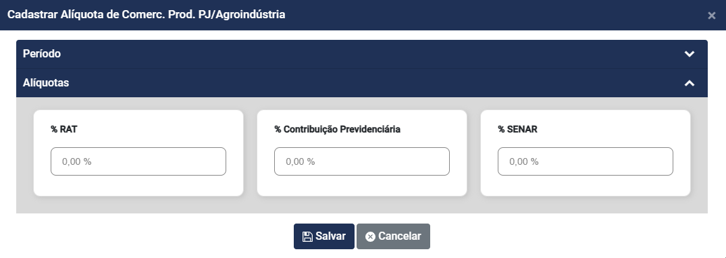The height and width of the screenshot is (258, 726).
Task: Collapse the Alíquotas section chevron
Action: pyautogui.click(x=690, y=83)
